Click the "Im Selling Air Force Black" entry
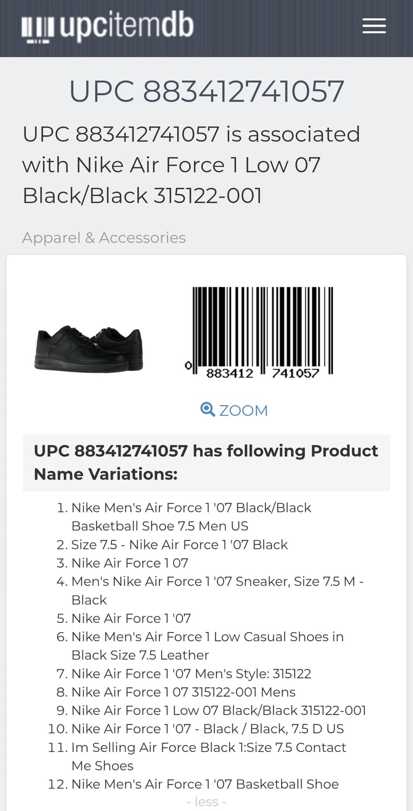The width and height of the screenshot is (413, 811). coord(209,756)
